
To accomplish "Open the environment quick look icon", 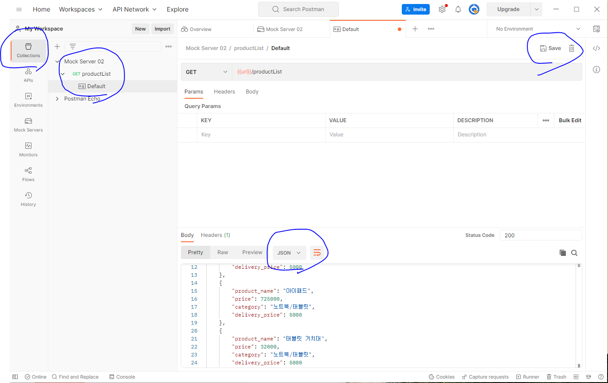I will pyautogui.click(x=596, y=29).
